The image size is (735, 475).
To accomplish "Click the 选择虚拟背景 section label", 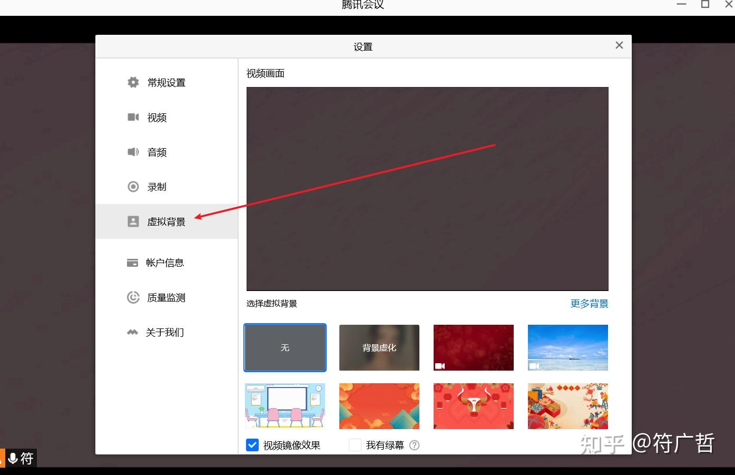I will coord(272,304).
